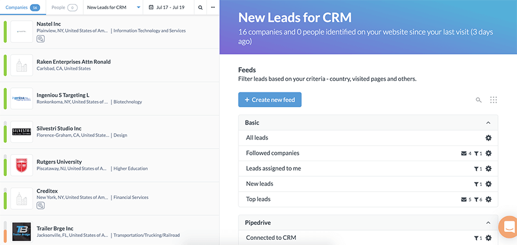Click Information Technology and Services label

pyautogui.click(x=149, y=30)
